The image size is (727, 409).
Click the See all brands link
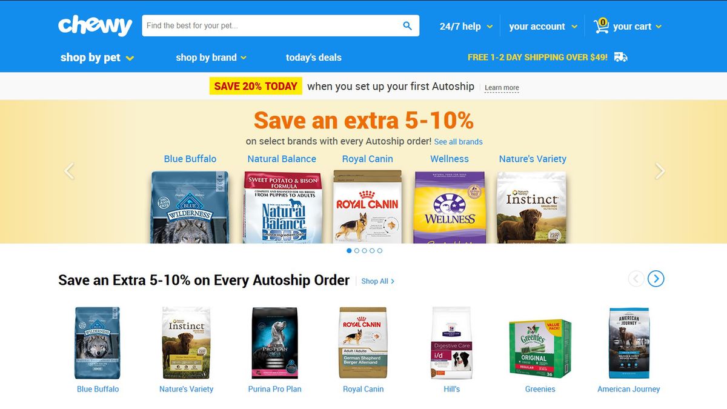[459, 142]
